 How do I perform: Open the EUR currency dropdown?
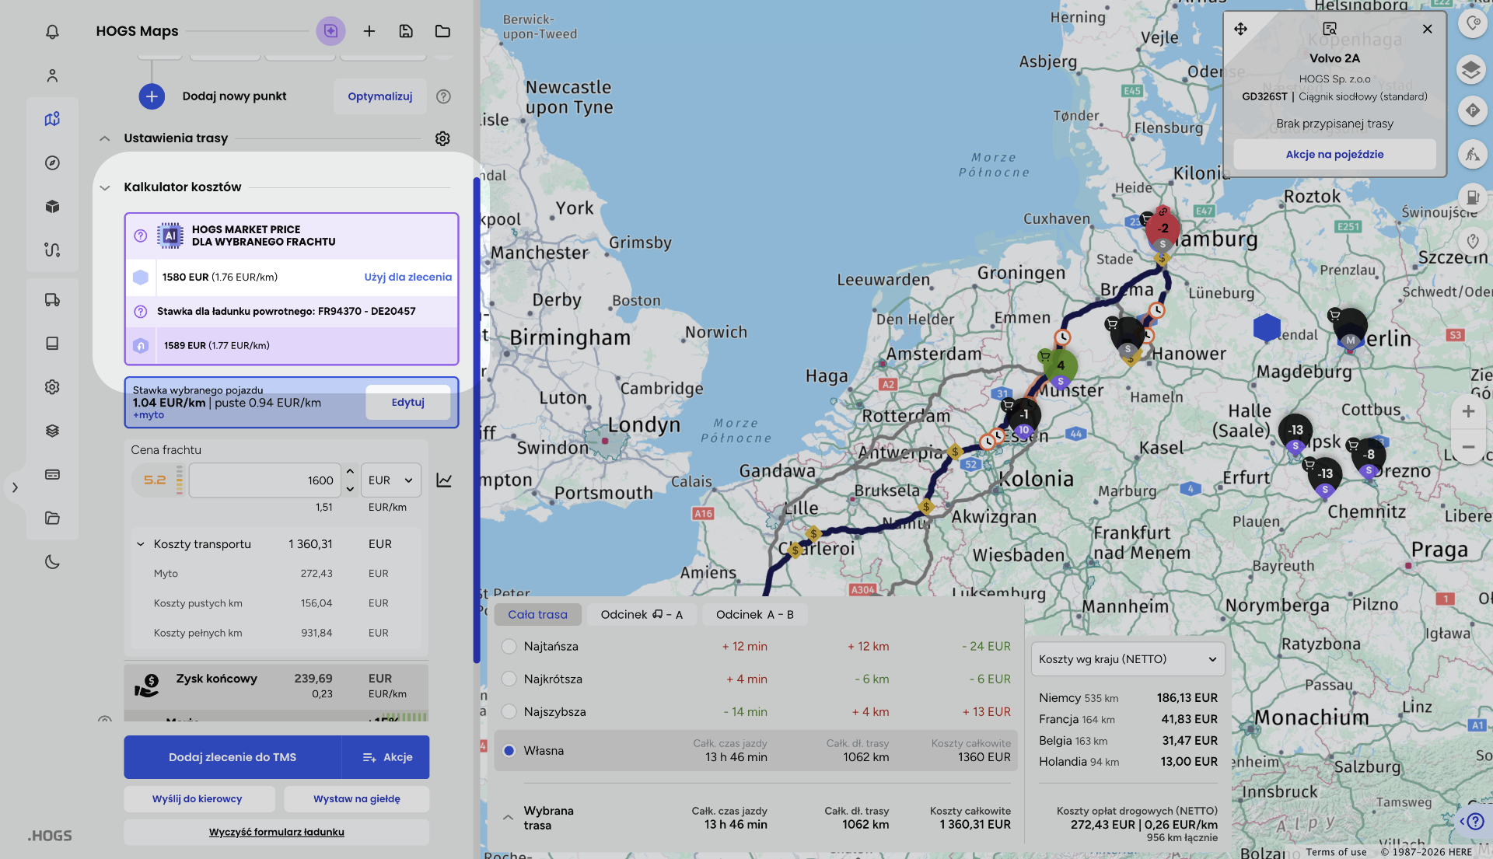(x=390, y=480)
